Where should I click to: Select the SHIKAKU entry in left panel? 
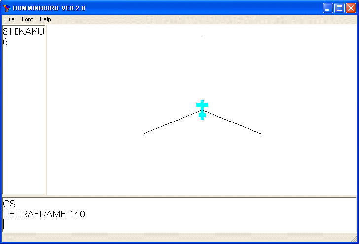click(x=24, y=31)
